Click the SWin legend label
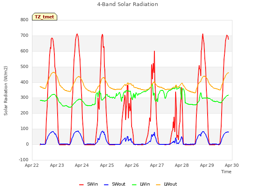 tap(92, 184)
